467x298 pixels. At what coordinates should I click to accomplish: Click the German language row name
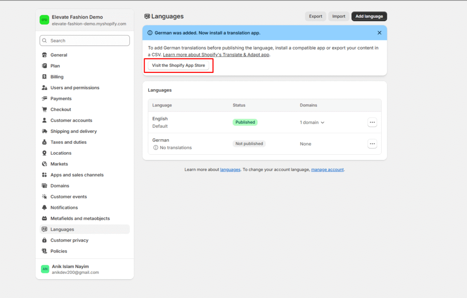[161, 140]
